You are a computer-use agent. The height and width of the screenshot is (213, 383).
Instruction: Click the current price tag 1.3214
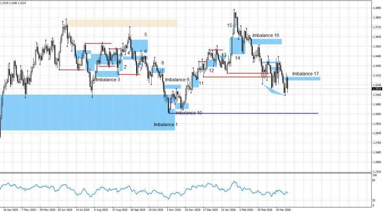(377, 89)
